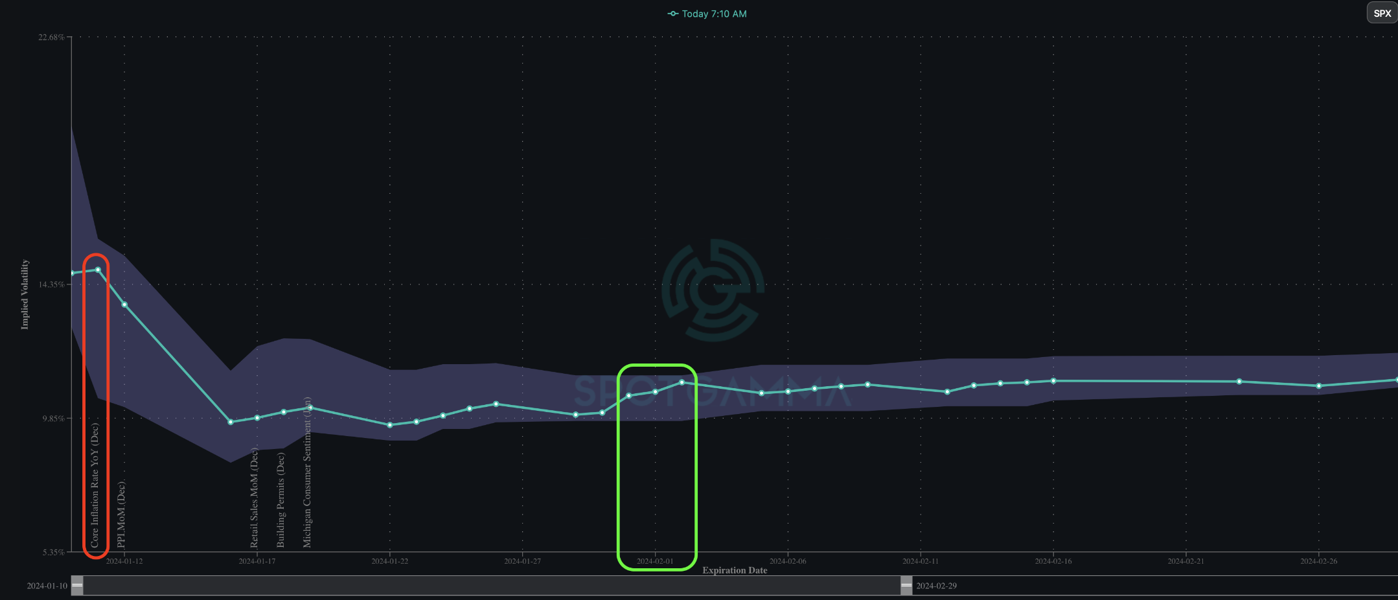Toggle the 'Today 7:10 AM' legend series
This screenshot has height=600, width=1398.
click(x=707, y=14)
